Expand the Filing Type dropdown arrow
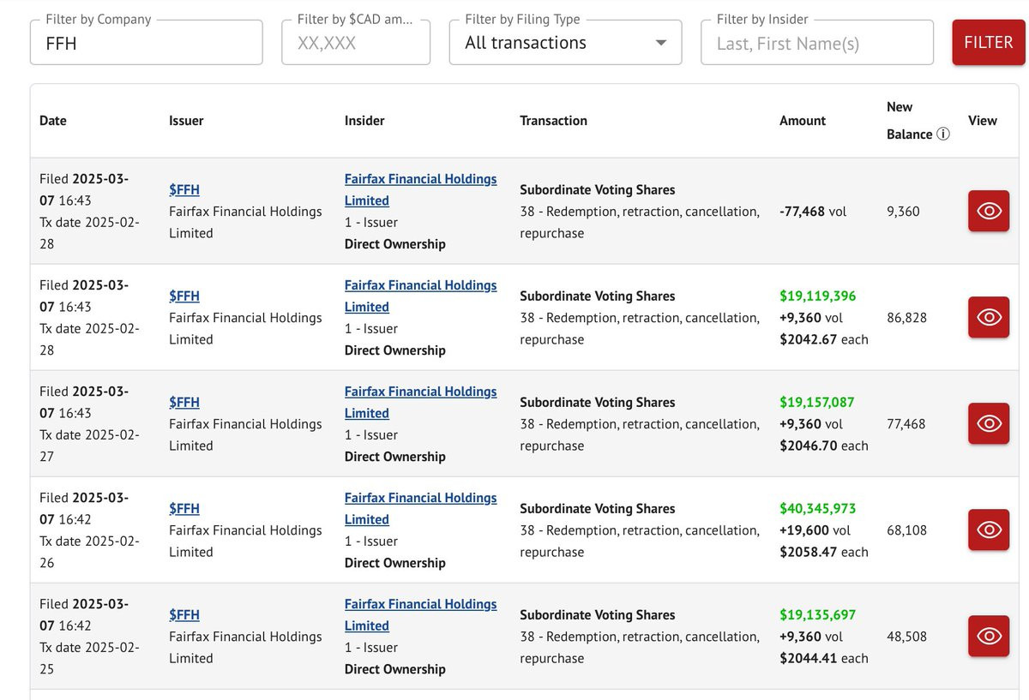The image size is (1029, 700). [x=660, y=43]
